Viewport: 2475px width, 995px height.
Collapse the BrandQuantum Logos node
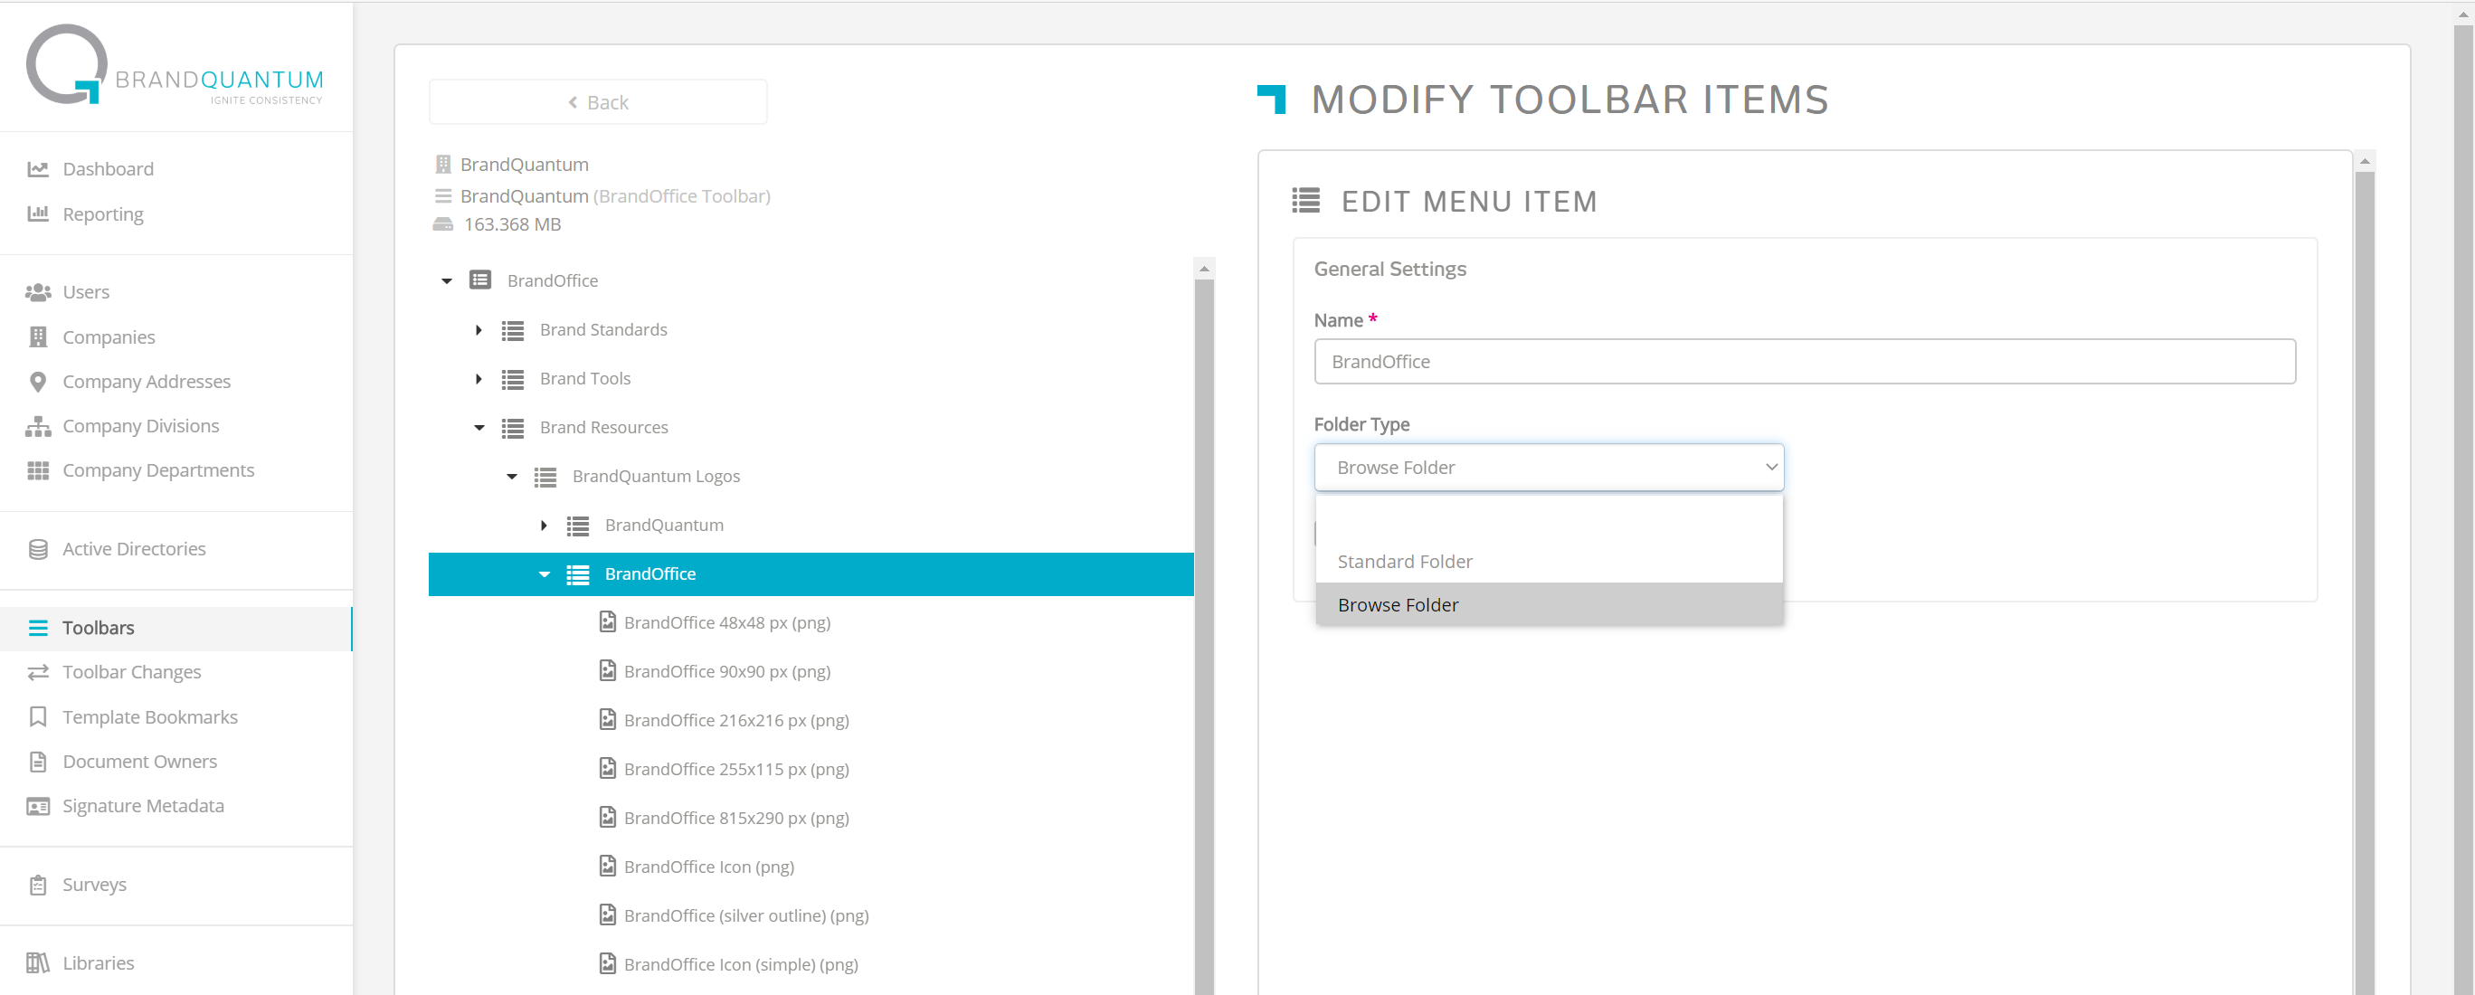[511, 477]
